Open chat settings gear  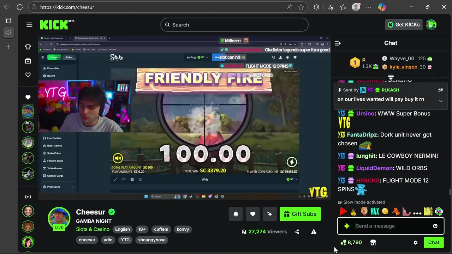click(x=416, y=242)
